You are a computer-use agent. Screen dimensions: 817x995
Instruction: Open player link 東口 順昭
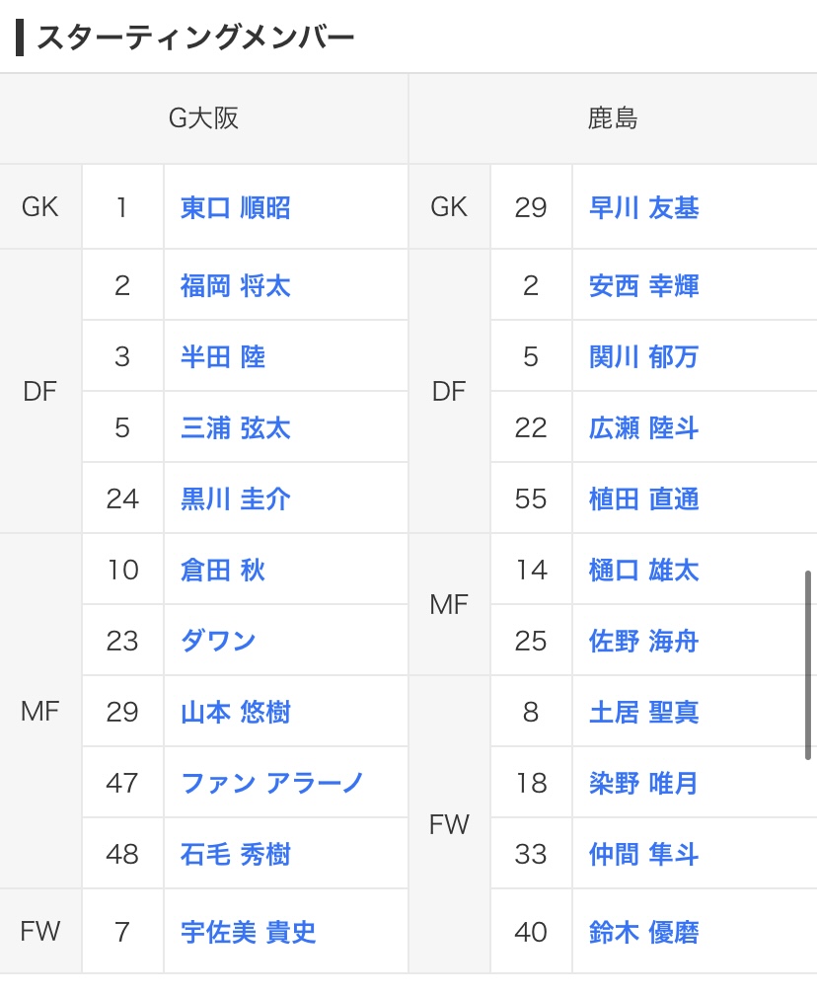(x=235, y=207)
